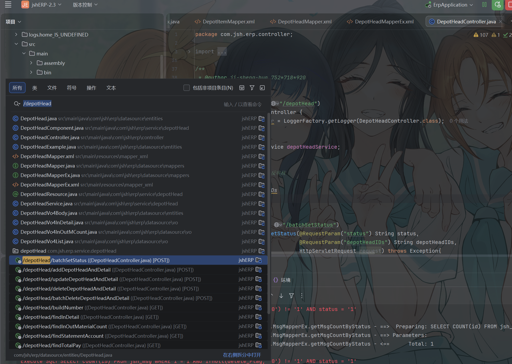
Task: Click the globe URL icon beside "/batchSetStatus"
Action: coord(278,225)
